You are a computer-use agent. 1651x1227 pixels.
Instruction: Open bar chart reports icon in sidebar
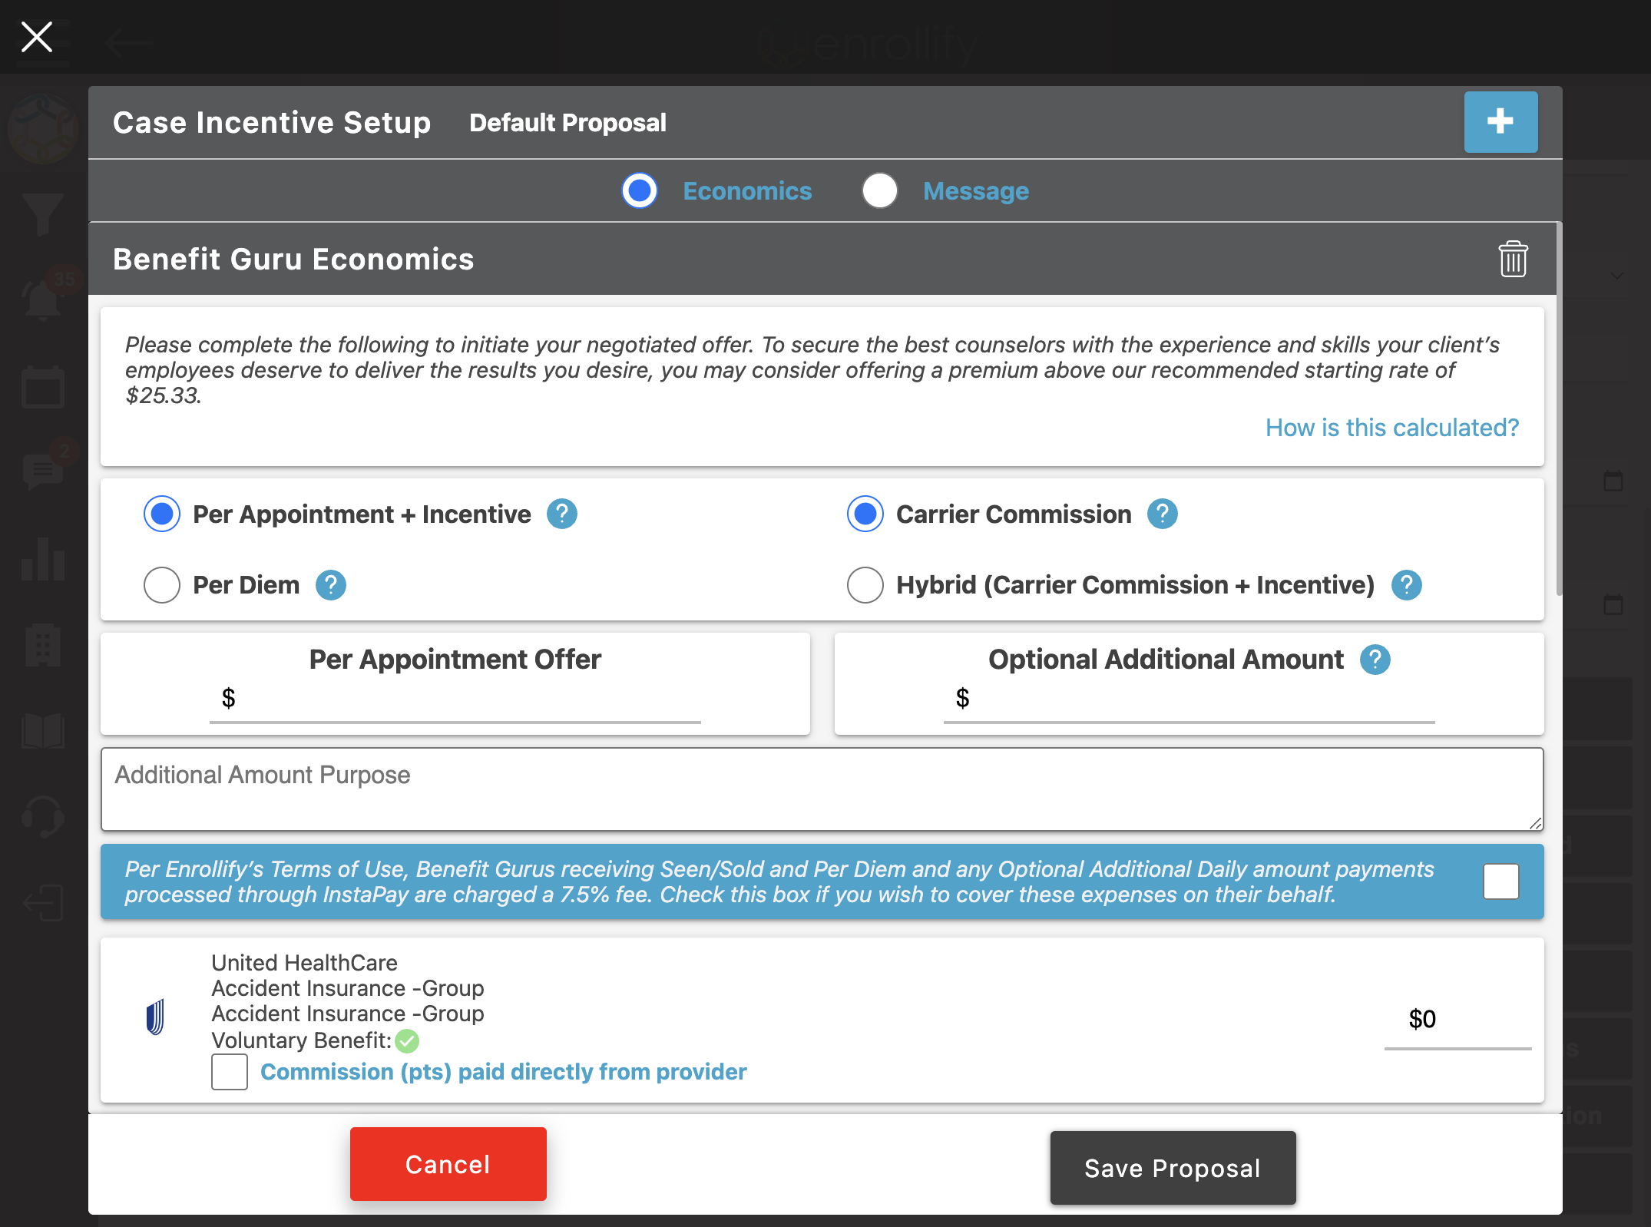tap(43, 558)
